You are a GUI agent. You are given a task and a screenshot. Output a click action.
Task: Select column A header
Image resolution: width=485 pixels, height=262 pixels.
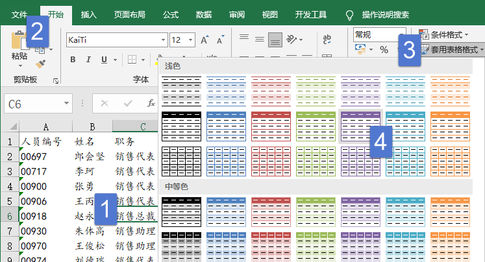point(46,126)
